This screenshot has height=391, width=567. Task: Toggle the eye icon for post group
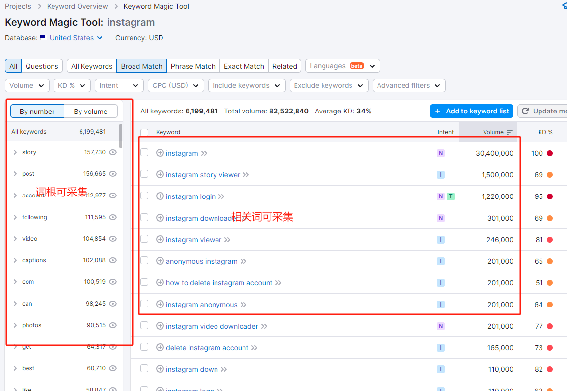point(113,174)
